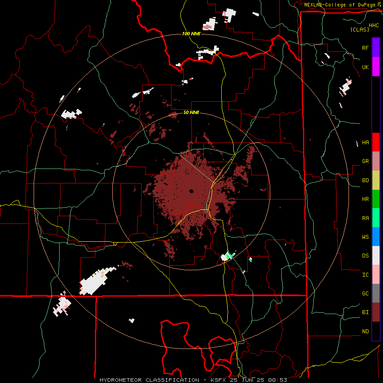This screenshot has height=383, width=383.
Task: Click the RF legend label
Action: point(365,48)
